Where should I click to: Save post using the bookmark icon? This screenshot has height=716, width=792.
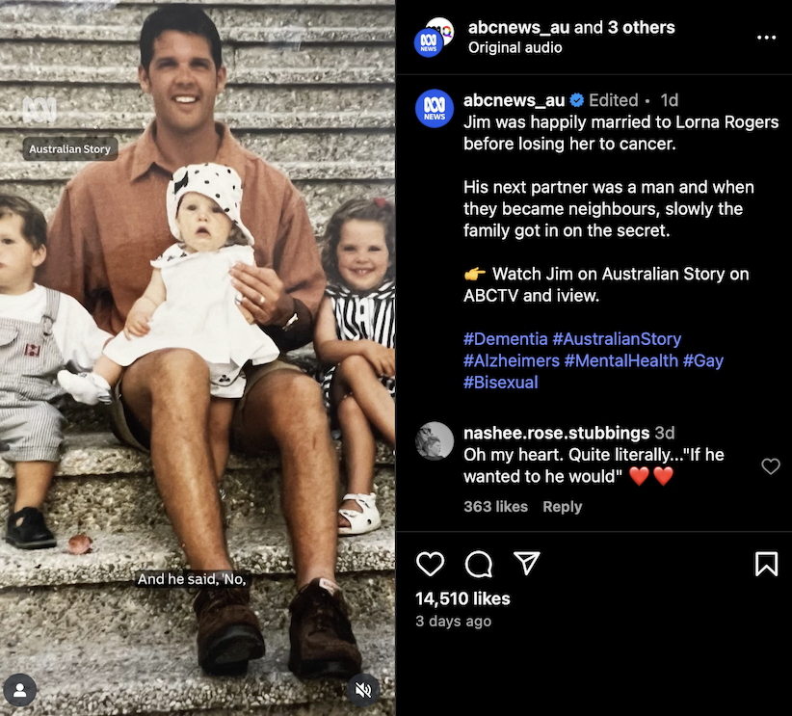point(766,564)
